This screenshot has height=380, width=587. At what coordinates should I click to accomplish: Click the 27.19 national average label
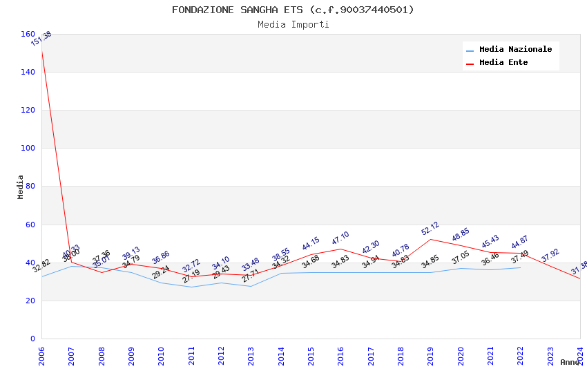tap(191, 276)
